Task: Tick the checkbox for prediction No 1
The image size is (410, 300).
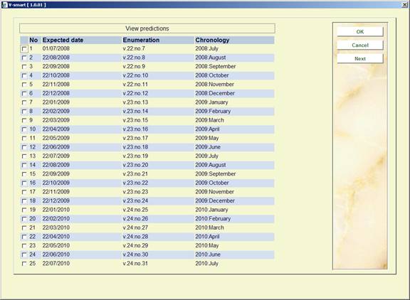Action: pos(24,49)
